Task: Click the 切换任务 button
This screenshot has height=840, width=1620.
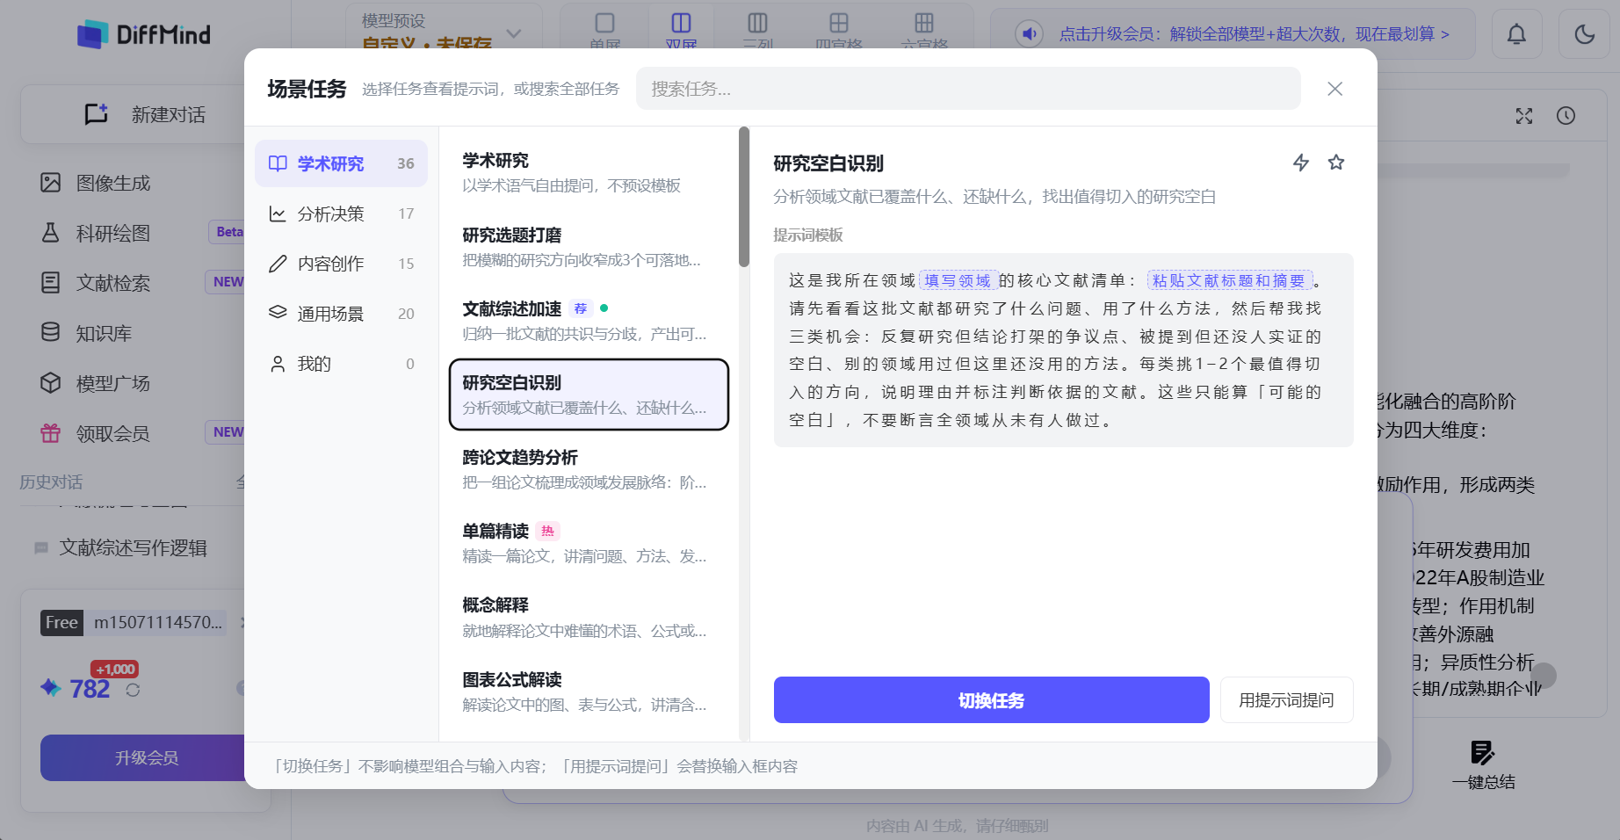Action: click(x=991, y=700)
